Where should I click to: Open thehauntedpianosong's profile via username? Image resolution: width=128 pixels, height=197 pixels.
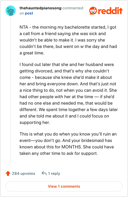40,8
